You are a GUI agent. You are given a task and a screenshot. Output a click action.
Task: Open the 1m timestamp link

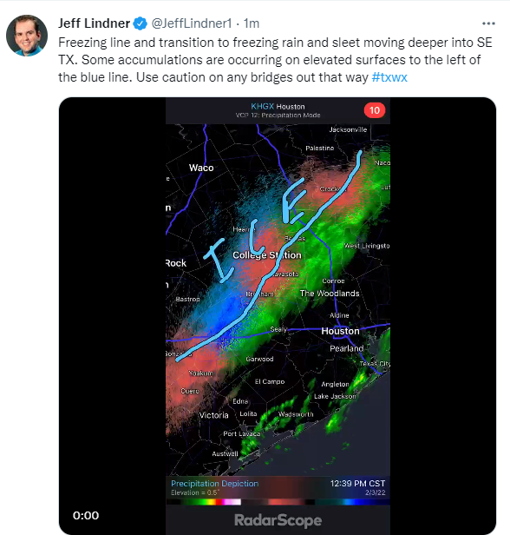coord(252,23)
